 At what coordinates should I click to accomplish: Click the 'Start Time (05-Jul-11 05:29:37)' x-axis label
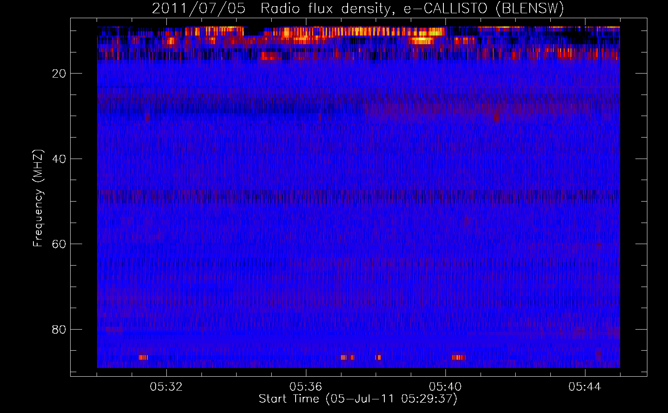click(358, 399)
